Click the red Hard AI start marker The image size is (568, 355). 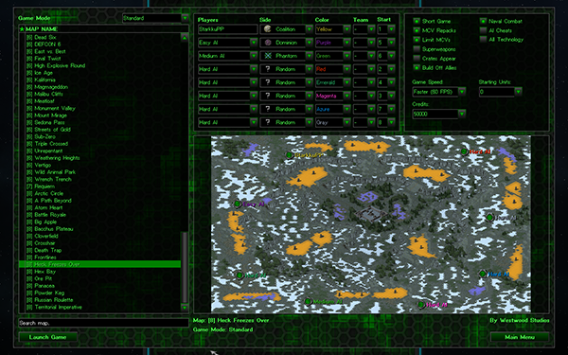tap(464, 151)
